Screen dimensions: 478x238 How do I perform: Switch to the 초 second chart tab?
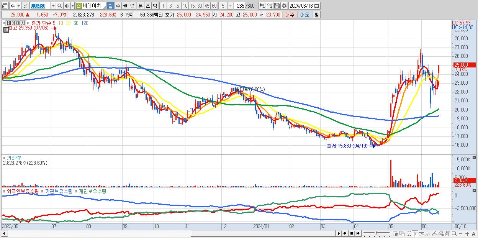[x=147, y=6]
